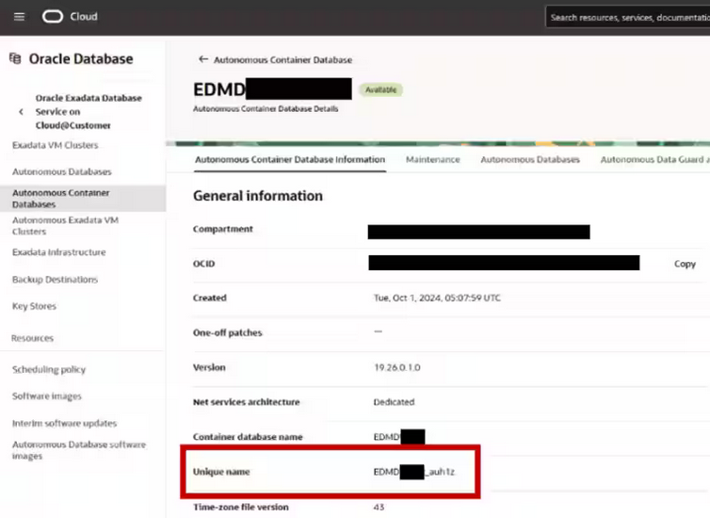Click the 'Container database name' label
710x518 pixels.
click(x=248, y=437)
